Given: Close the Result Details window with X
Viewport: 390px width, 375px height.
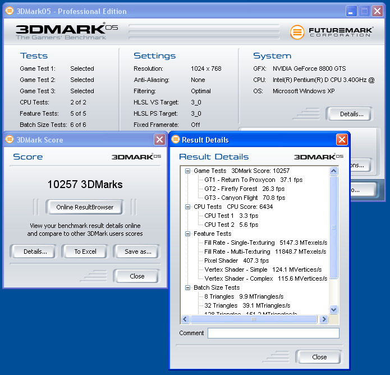Looking at the screenshot, I should [x=342, y=140].
